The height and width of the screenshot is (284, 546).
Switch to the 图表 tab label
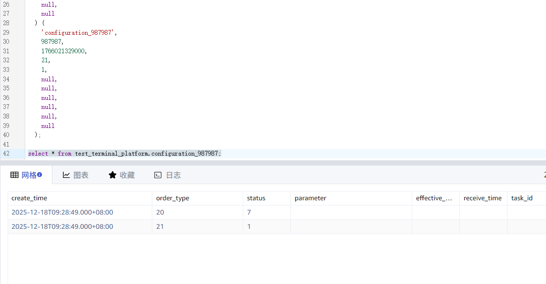click(x=81, y=175)
